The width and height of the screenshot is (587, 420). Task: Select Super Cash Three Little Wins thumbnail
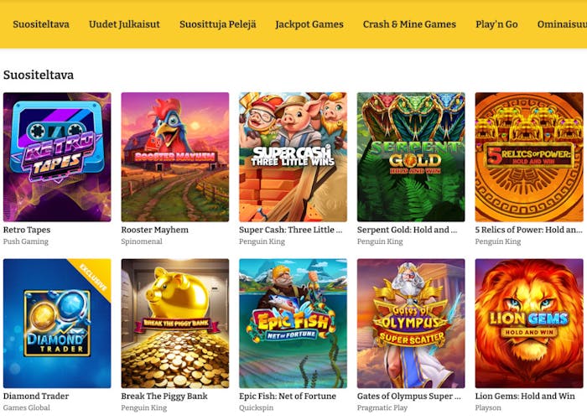tap(293, 157)
